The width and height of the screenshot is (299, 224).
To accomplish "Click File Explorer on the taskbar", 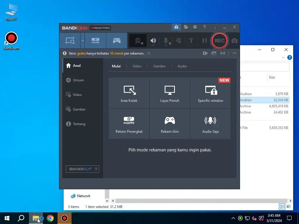I will (36, 218).
